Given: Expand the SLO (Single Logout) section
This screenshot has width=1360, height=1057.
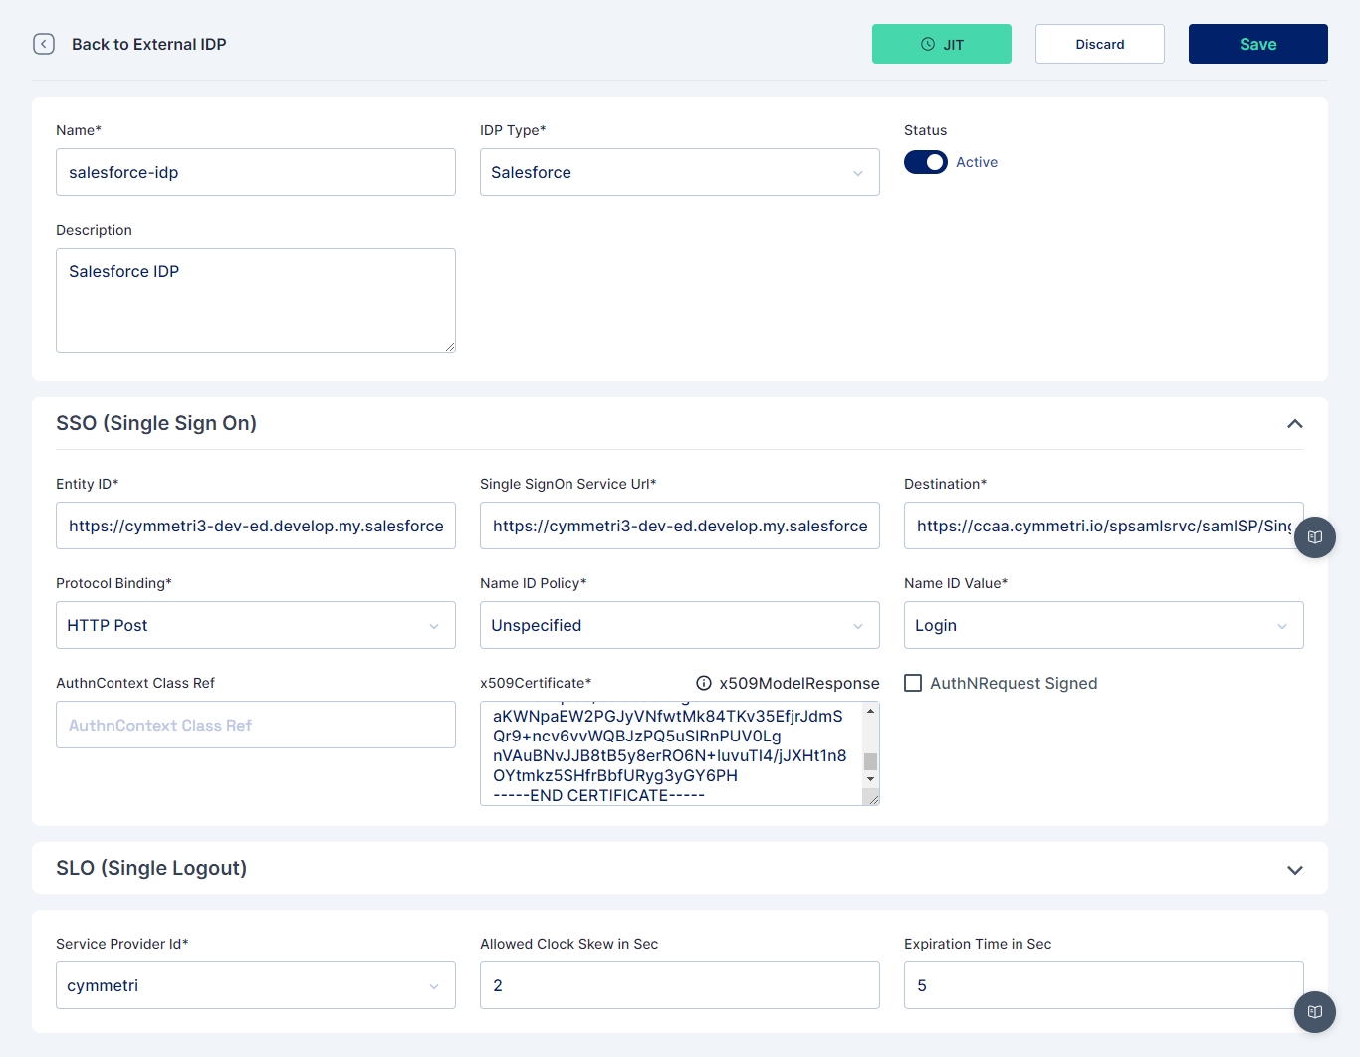Looking at the screenshot, I should click(x=1294, y=869).
